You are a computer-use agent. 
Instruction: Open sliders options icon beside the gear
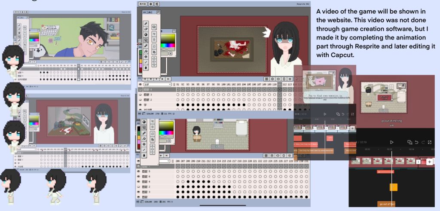click(x=157, y=4)
